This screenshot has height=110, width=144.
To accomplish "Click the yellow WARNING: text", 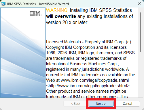I will click(x=57, y=10).
